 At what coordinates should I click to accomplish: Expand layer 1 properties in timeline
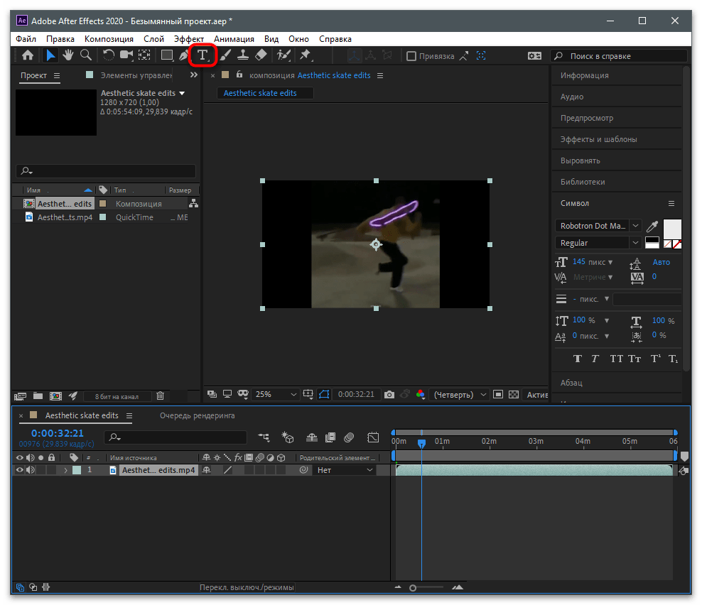66,470
